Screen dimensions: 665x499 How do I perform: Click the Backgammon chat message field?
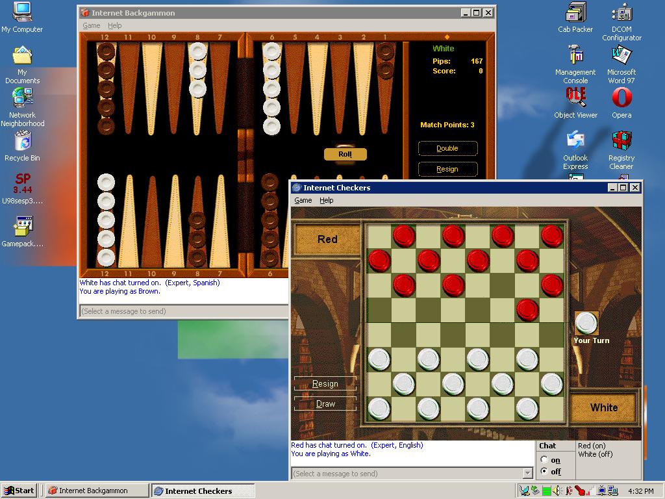[x=183, y=311]
